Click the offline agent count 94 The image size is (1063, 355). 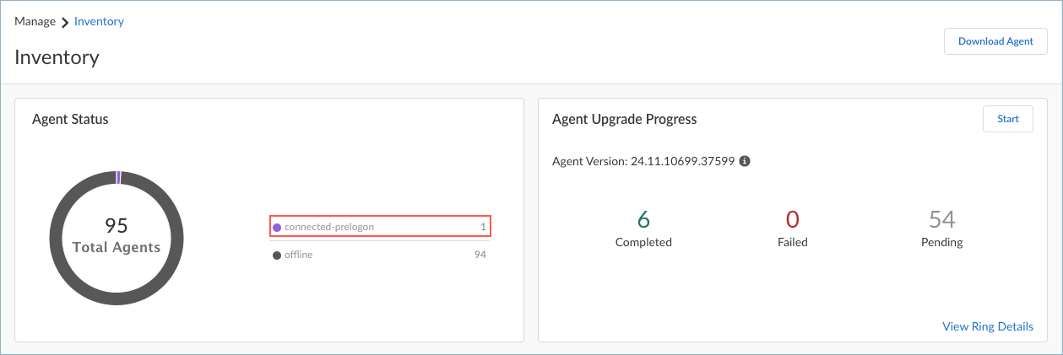pos(480,255)
